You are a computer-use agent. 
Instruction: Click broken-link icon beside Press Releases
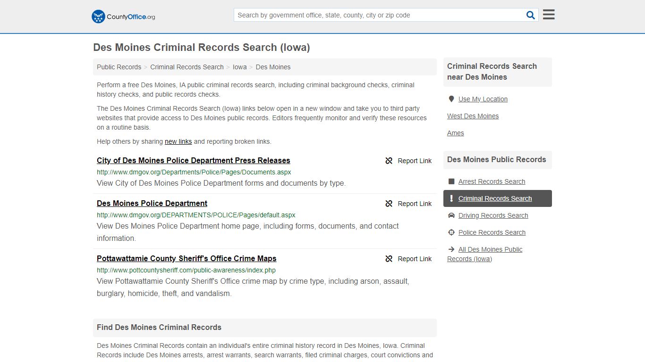(389, 161)
